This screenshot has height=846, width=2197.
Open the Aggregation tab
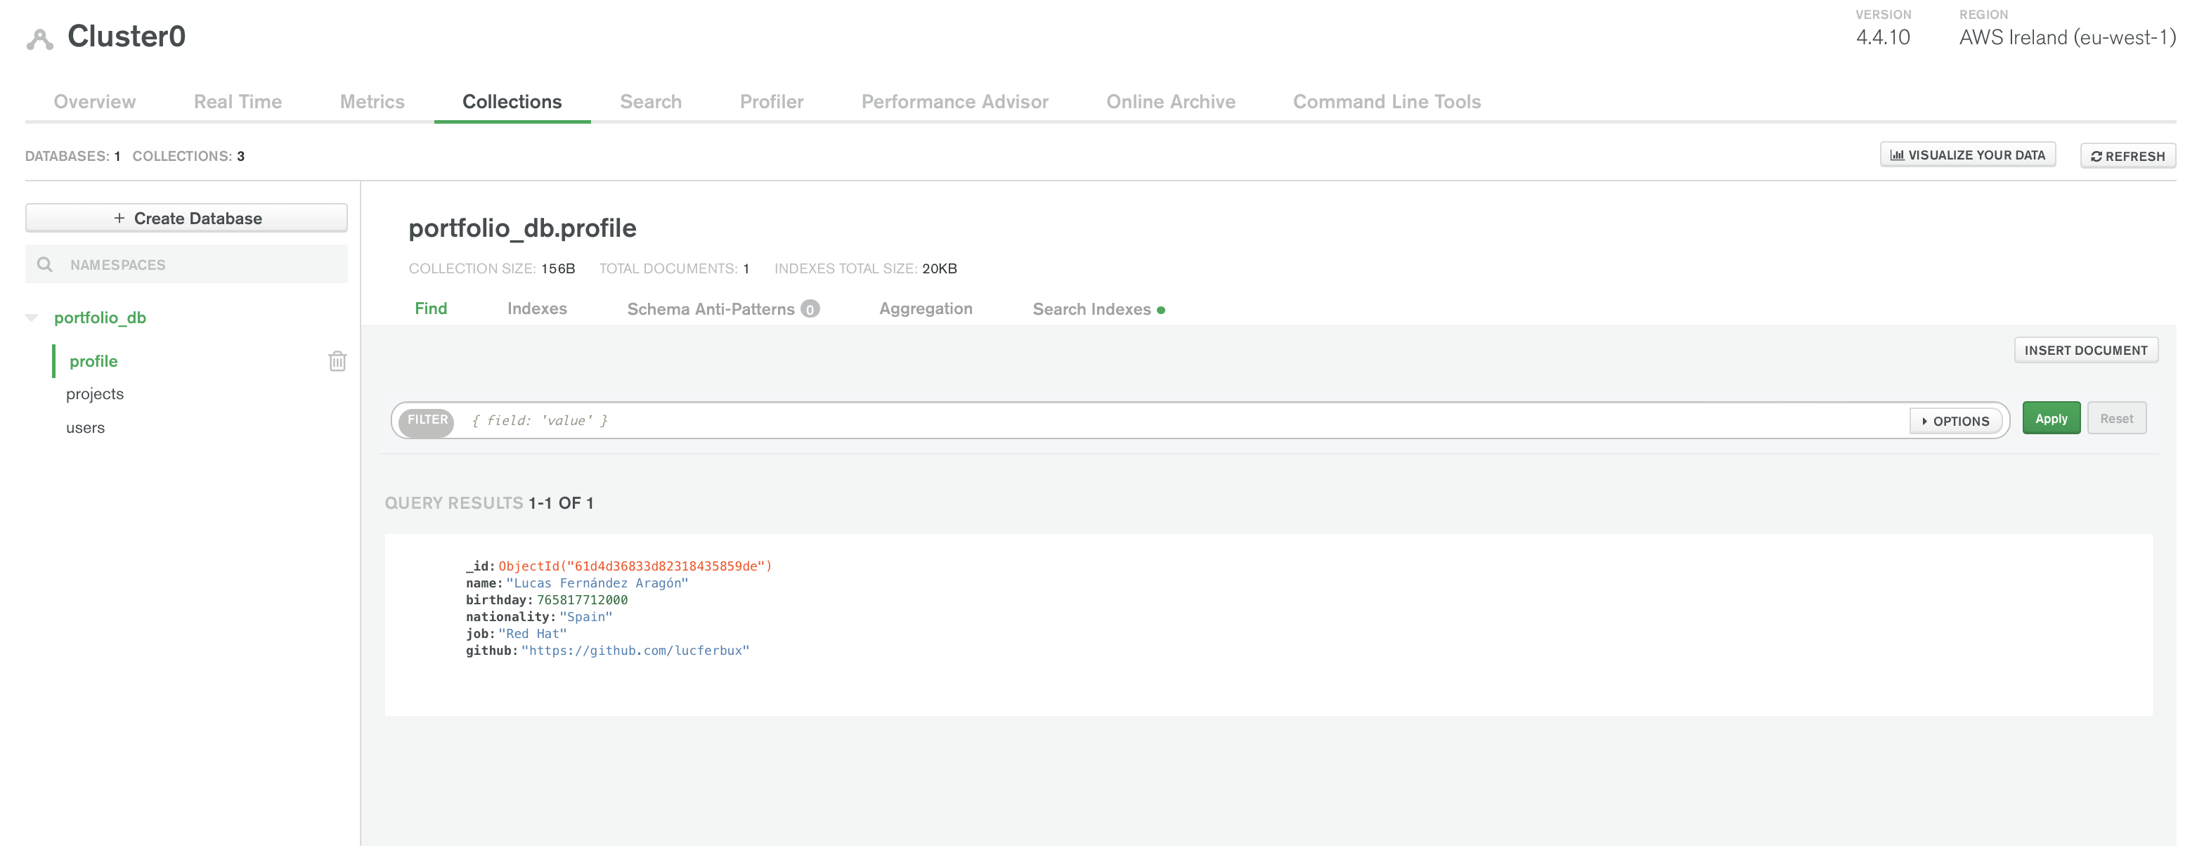[926, 308]
